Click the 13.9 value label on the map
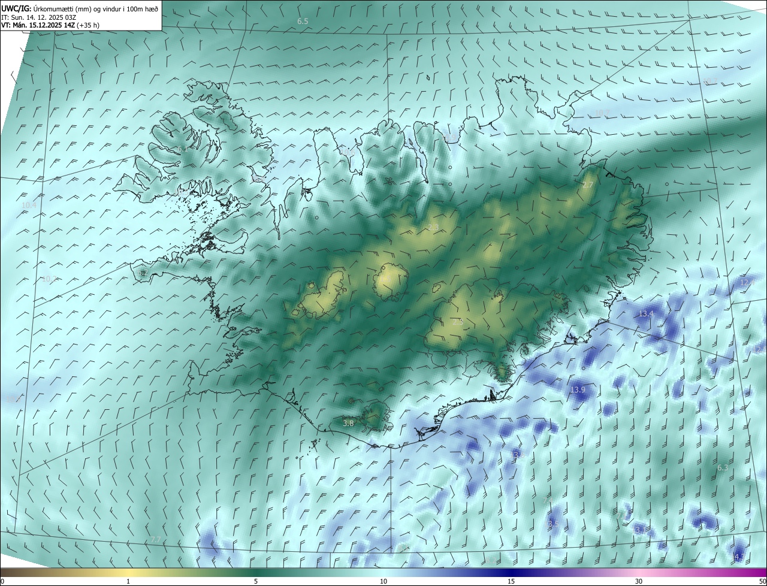Screen dimensions: 767x586 point(578,389)
